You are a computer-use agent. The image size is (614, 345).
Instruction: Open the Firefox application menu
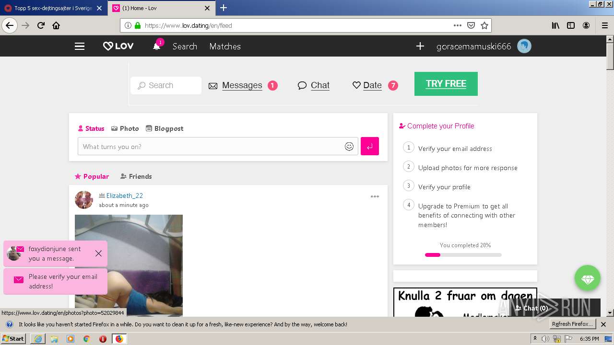604,25
